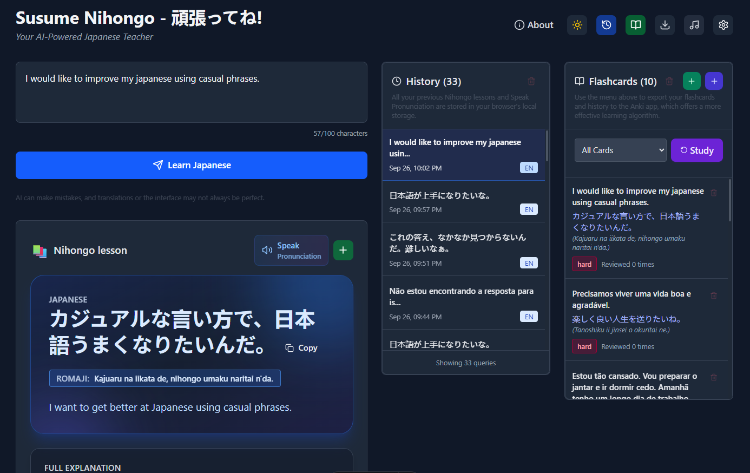Toggle light theme with the sun icon
Viewport: 750px width, 473px height.
click(x=577, y=25)
